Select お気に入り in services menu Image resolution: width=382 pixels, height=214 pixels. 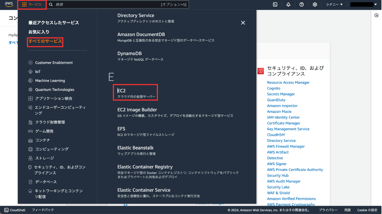[x=39, y=32]
